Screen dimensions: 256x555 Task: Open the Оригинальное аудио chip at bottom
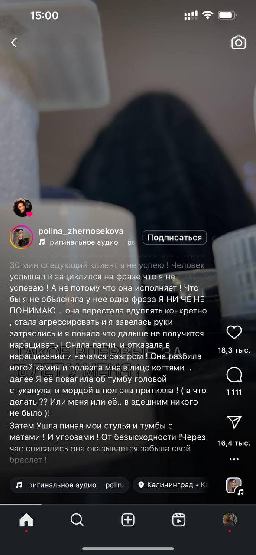click(69, 485)
